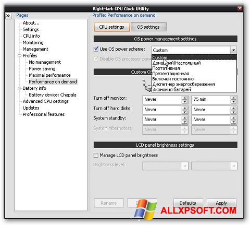This screenshot has width=250, height=225.
Task: Open the Settings page in tree
Action: click(x=31, y=29)
